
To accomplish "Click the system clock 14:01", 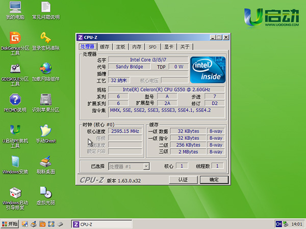I will (297, 224).
